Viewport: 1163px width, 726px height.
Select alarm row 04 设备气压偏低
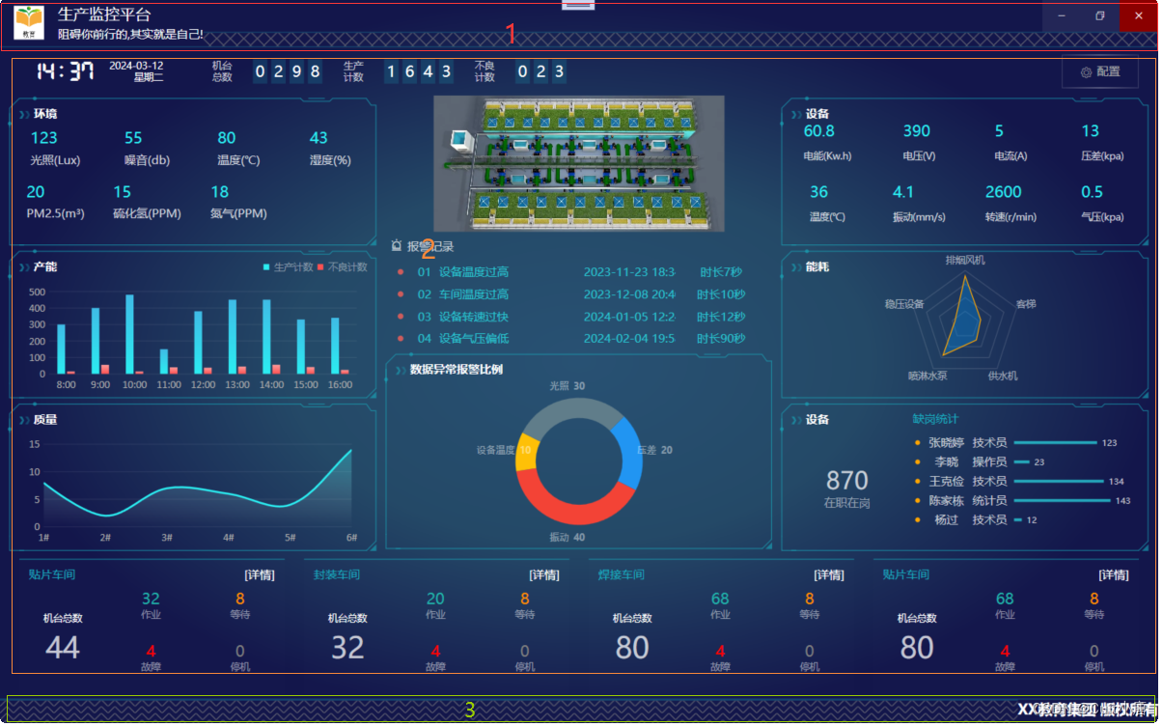tap(570, 339)
